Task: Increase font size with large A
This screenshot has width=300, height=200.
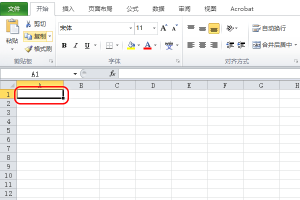Action: click(164, 28)
